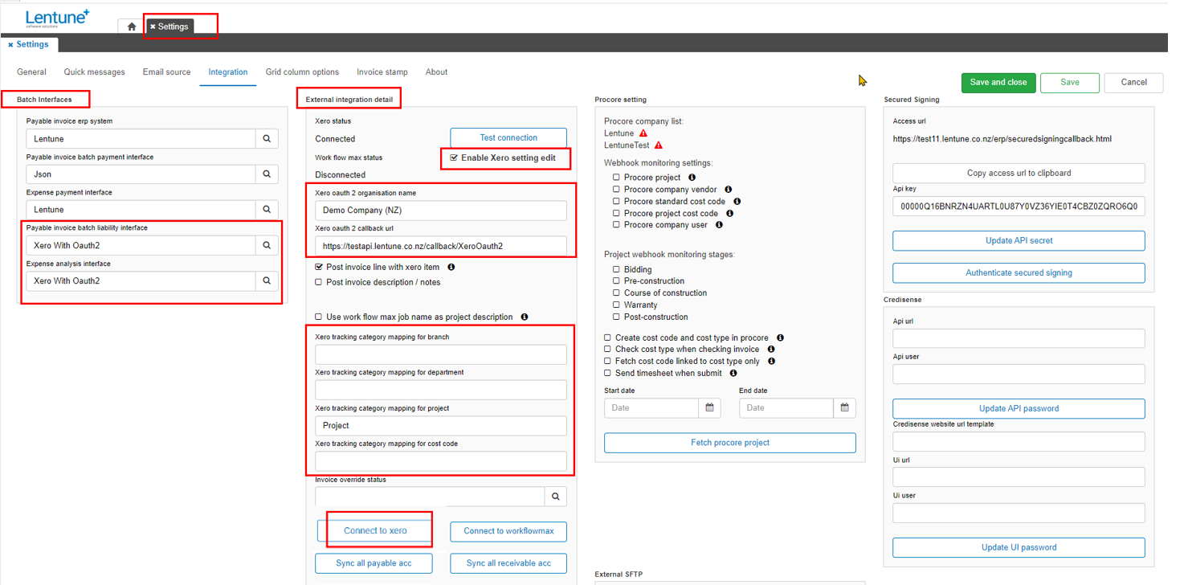Open the home tab icon
This screenshot has width=1184, height=585.
[x=132, y=27]
